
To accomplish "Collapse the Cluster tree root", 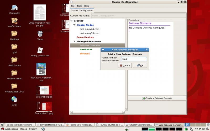I will click(71, 21).
